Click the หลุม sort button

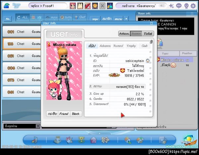95,19
